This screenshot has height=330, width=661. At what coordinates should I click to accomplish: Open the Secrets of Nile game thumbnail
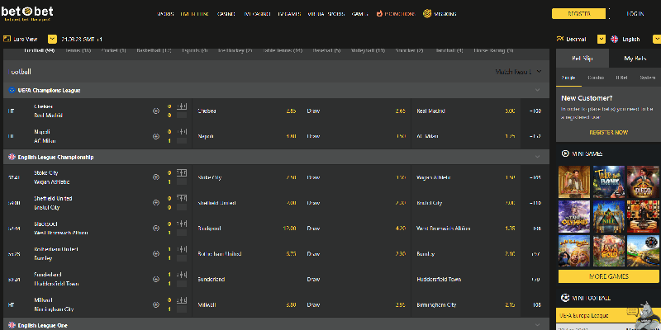[608, 216]
